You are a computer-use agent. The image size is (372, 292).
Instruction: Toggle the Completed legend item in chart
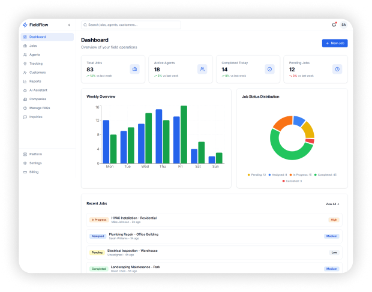click(326, 174)
